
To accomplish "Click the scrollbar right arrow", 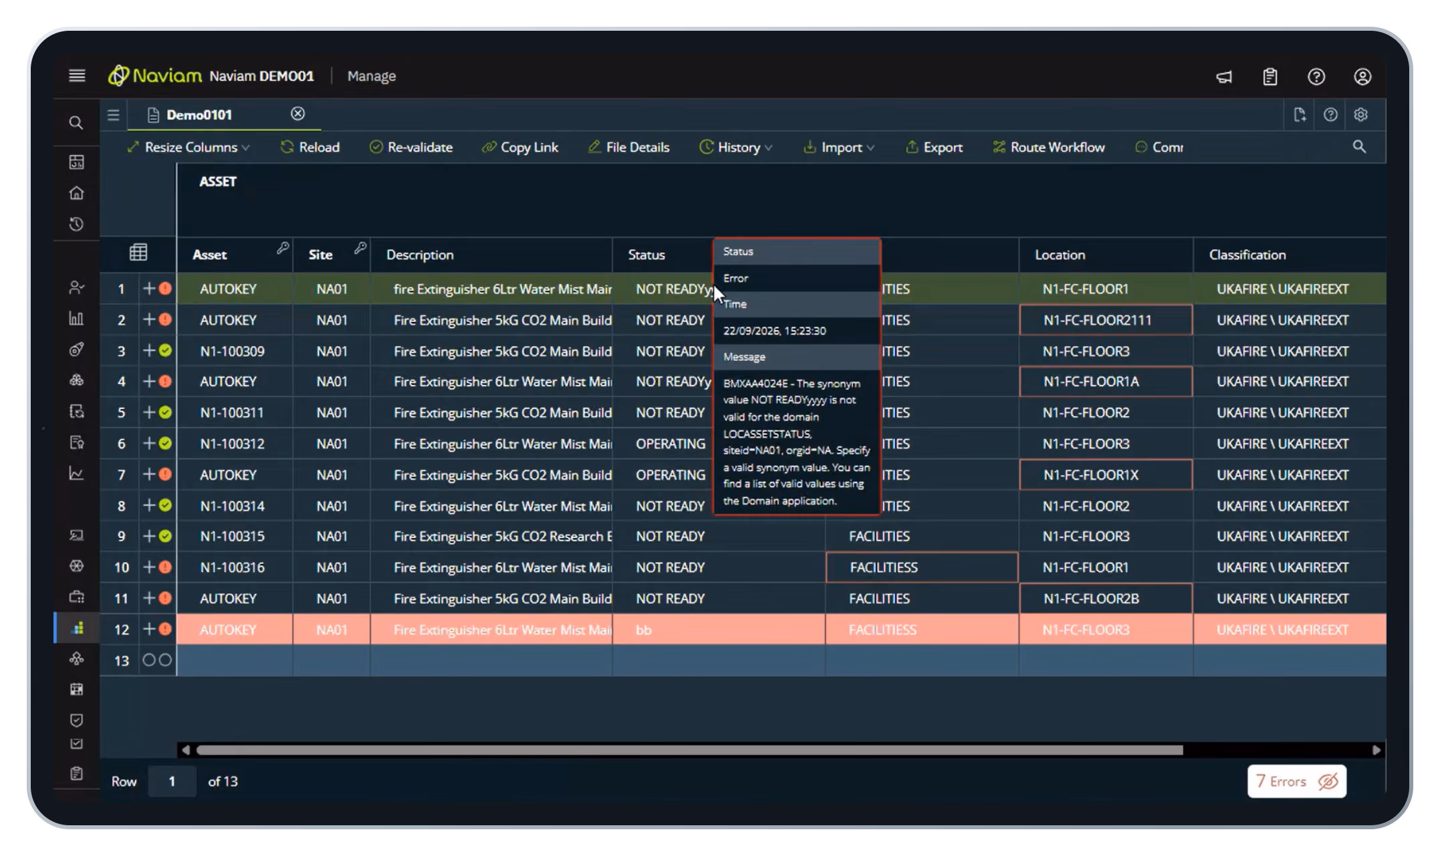I will click(x=1376, y=750).
